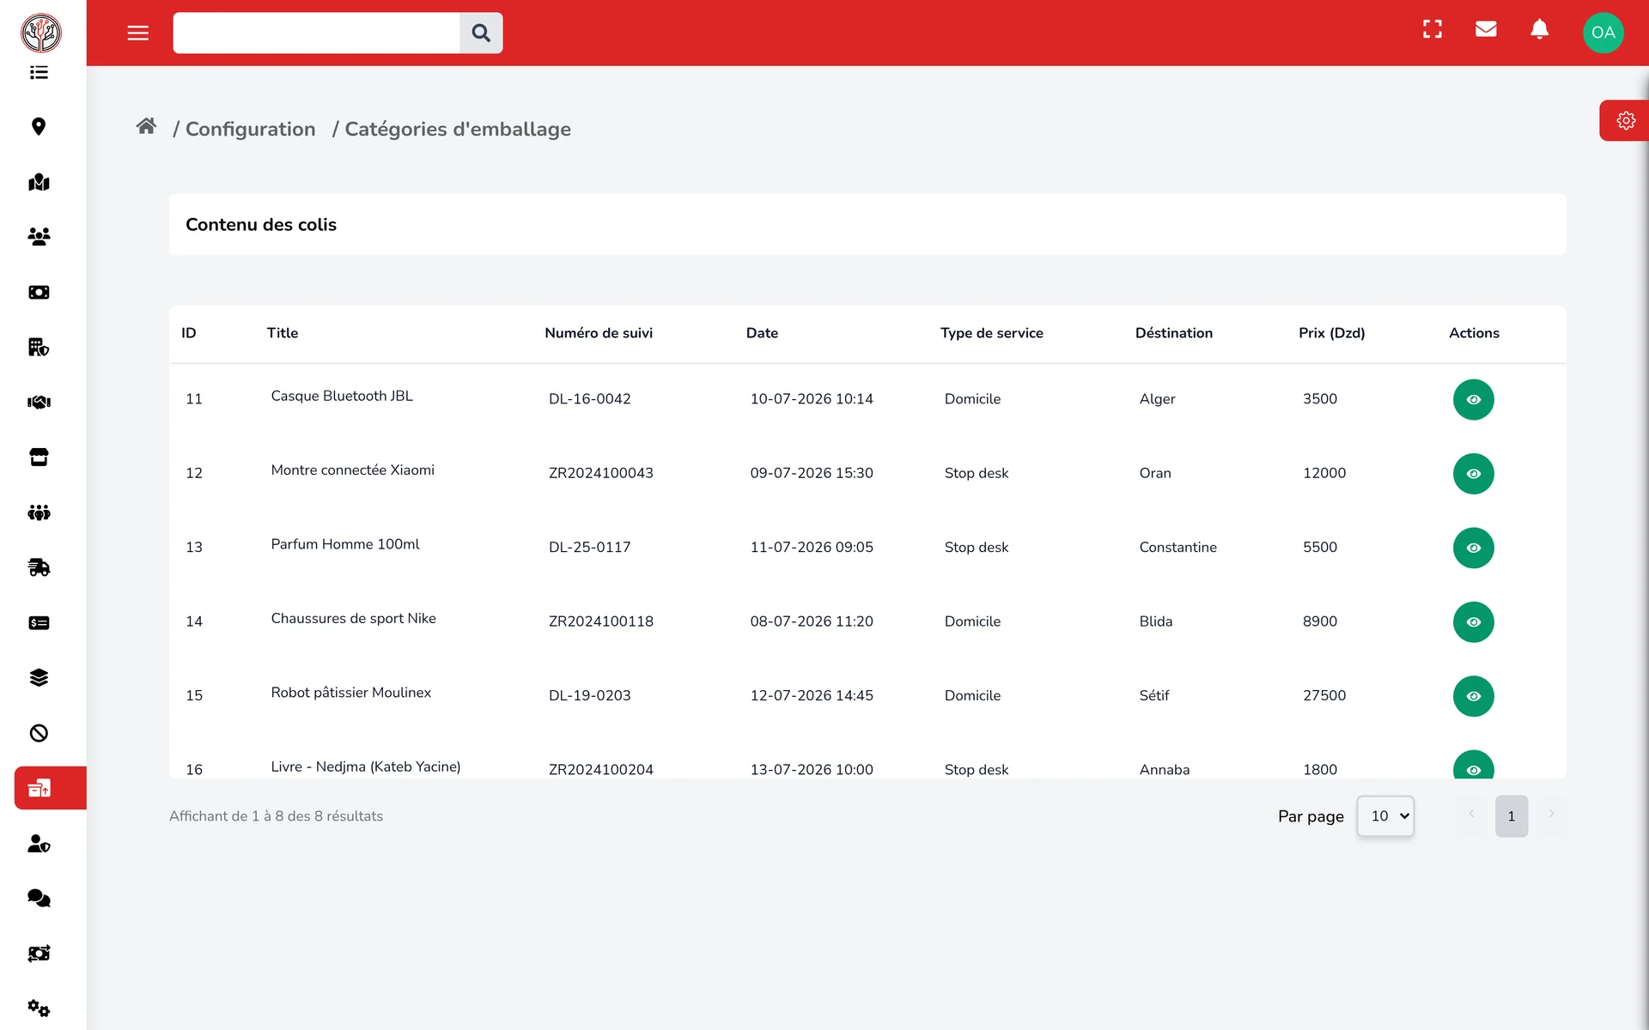Screen dimensions: 1649x1030
Task: Go to pagination page 1
Action: (x=1511, y=816)
